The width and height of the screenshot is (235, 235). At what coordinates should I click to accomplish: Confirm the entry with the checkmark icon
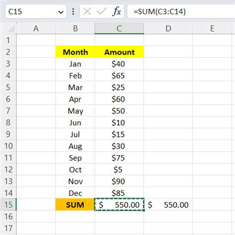(x=102, y=11)
